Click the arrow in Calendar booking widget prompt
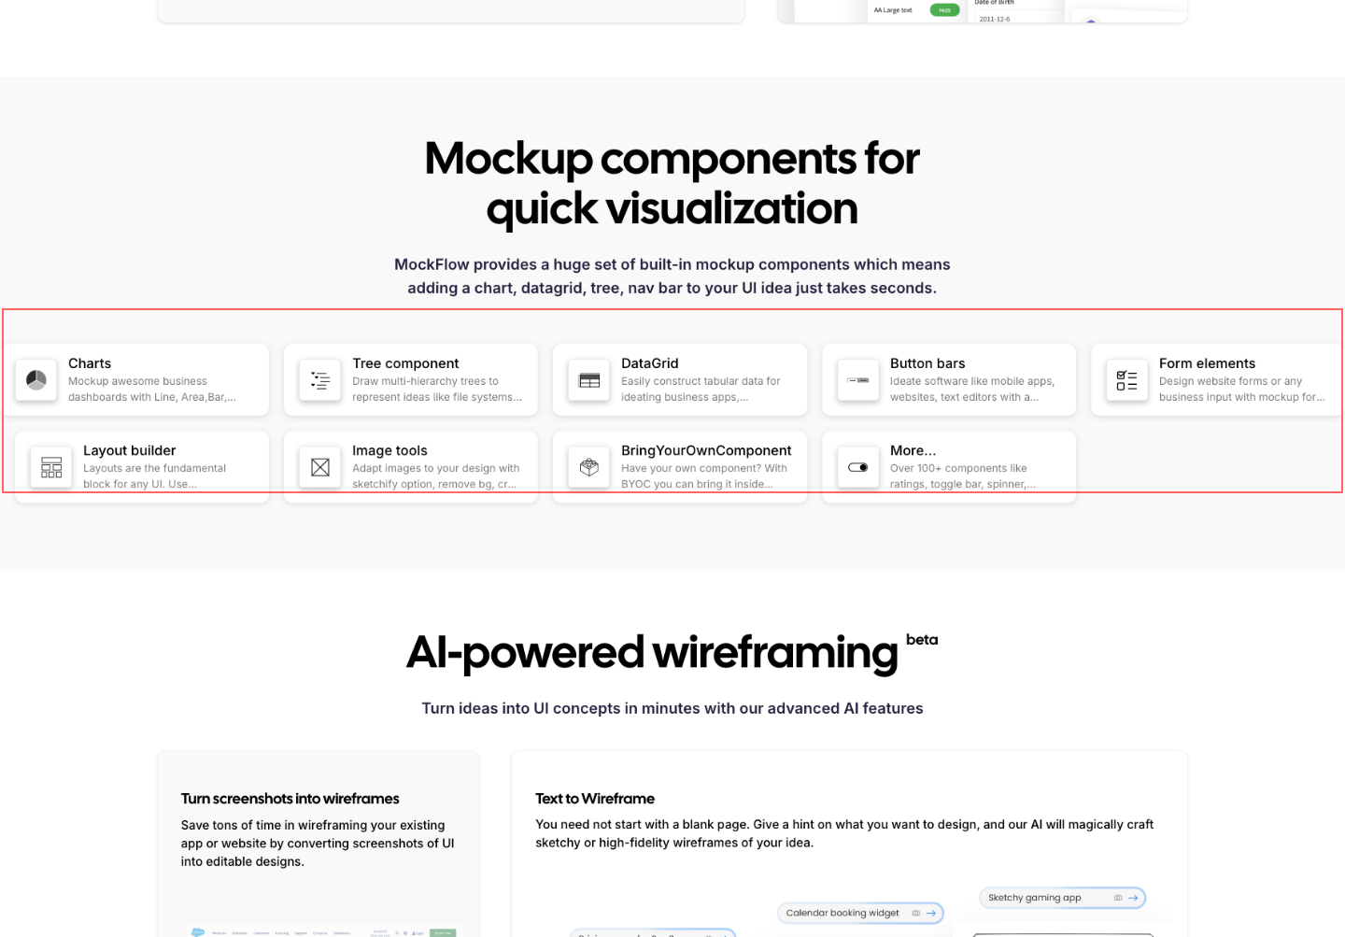Screen dimensions: 1345x937 click(931, 913)
